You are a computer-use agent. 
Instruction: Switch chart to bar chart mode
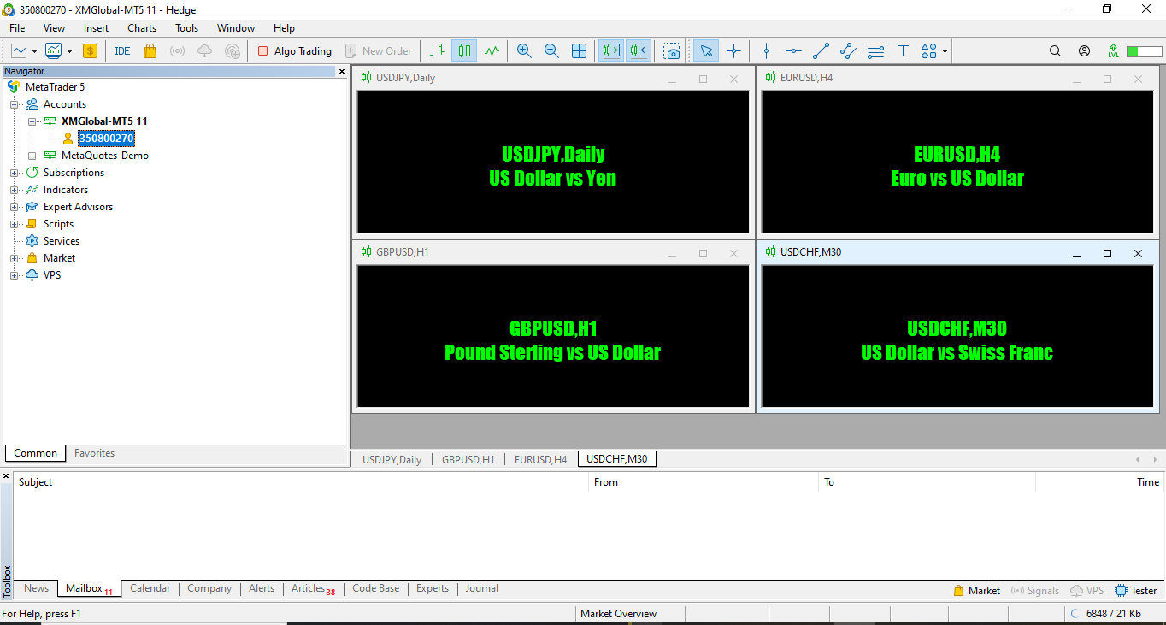tap(437, 51)
